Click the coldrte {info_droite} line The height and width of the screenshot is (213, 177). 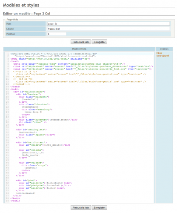coord(45,145)
